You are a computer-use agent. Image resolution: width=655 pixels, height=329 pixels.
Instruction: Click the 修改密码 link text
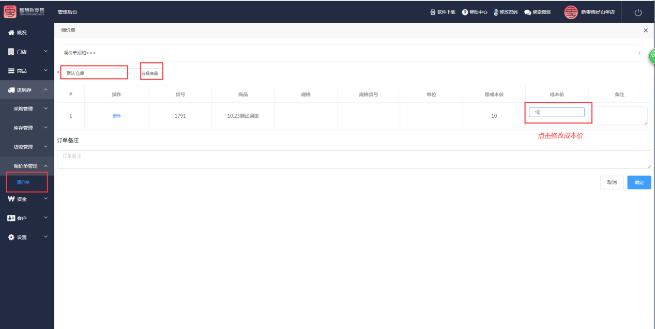tap(508, 12)
